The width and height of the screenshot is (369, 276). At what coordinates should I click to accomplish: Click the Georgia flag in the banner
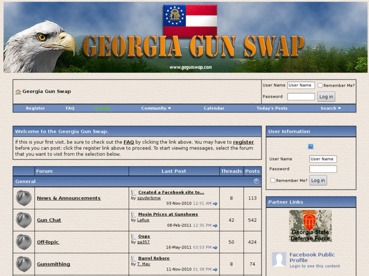tap(190, 21)
